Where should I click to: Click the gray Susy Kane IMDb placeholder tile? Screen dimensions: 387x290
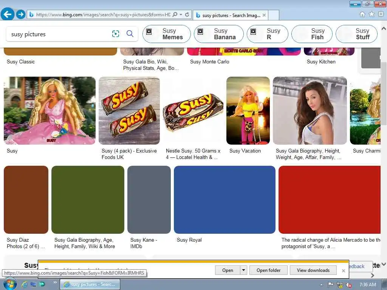[x=149, y=200]
